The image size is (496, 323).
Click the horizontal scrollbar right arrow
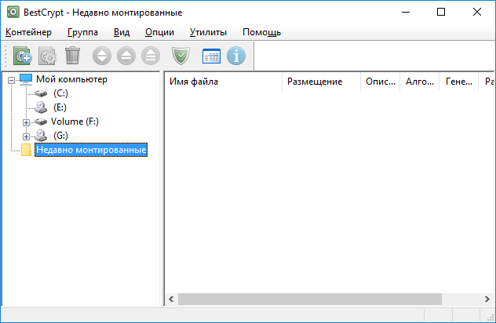(x=488, y=299)
